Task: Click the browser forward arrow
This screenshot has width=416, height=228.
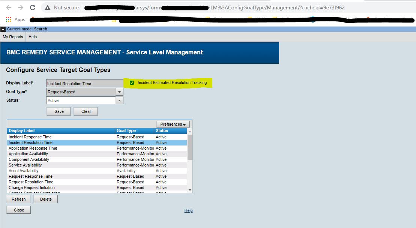Action: click(x=21, y=7)
